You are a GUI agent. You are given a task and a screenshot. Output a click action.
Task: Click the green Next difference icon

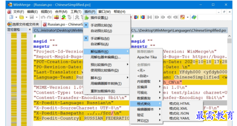click(x=64, y=17)
